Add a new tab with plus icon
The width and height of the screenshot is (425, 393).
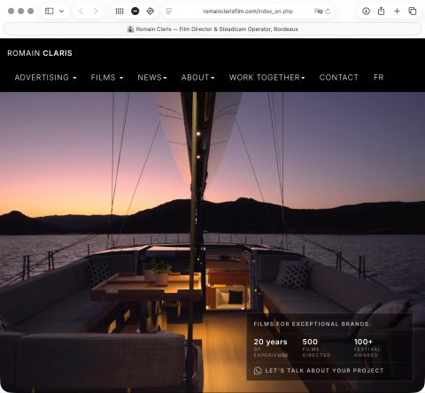(x=397, y=12)
